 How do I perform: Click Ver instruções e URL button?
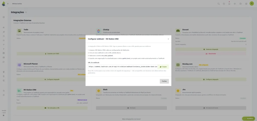(x=52, y=108)
